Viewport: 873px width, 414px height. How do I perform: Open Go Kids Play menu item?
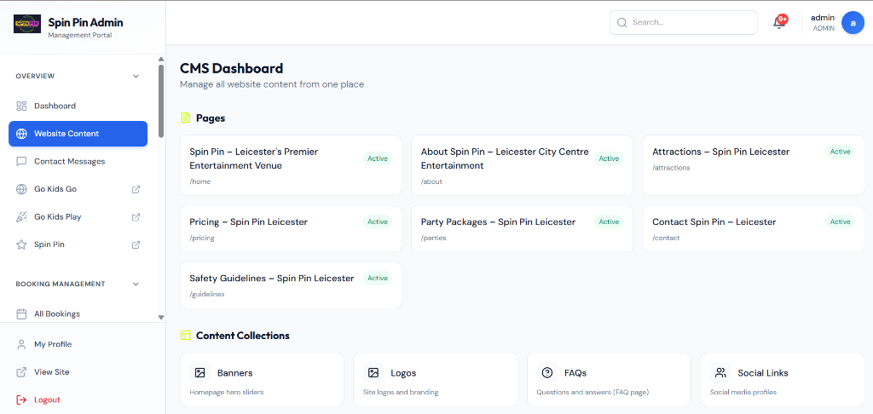(78, 217)
